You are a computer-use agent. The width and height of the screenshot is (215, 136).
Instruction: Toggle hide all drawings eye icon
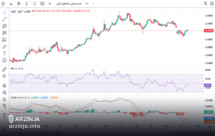coord(4,106)
